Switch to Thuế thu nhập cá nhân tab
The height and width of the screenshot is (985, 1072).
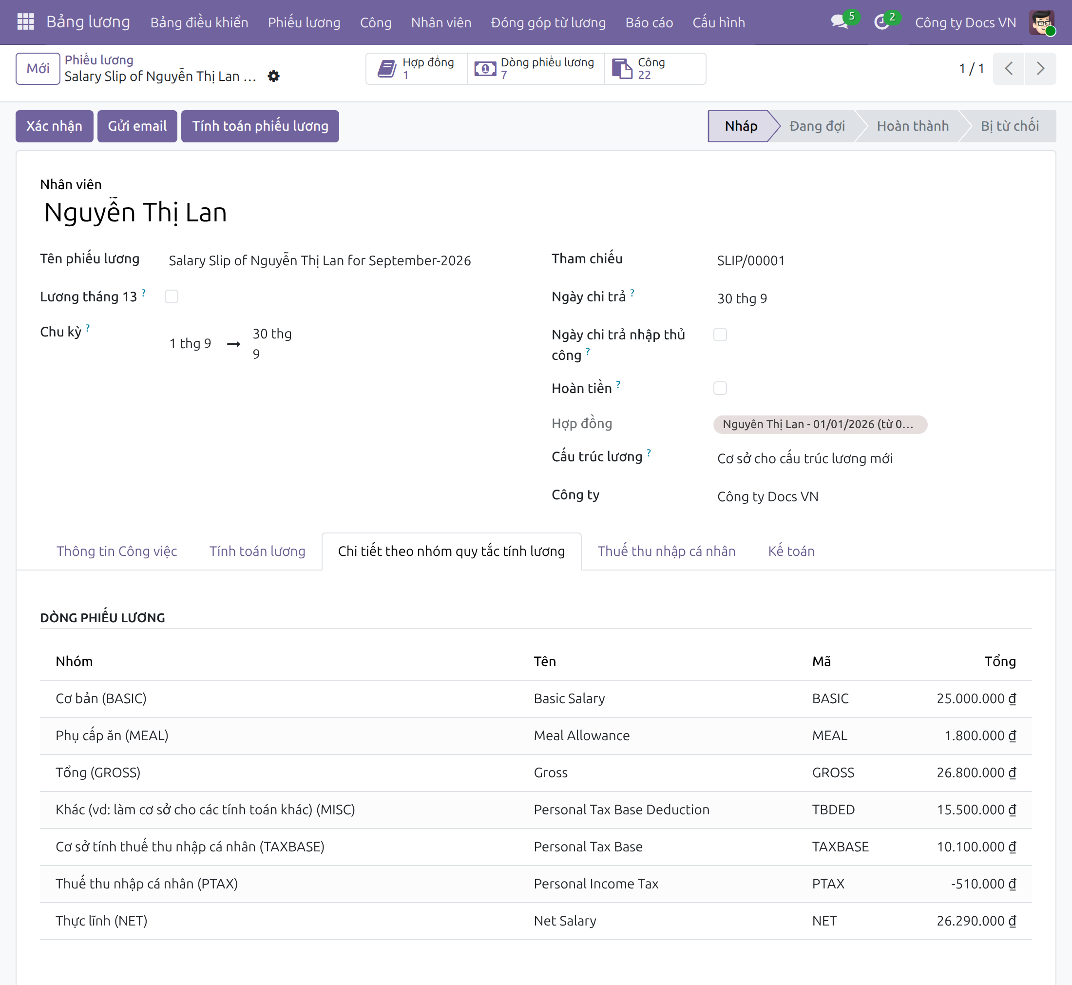666,551
